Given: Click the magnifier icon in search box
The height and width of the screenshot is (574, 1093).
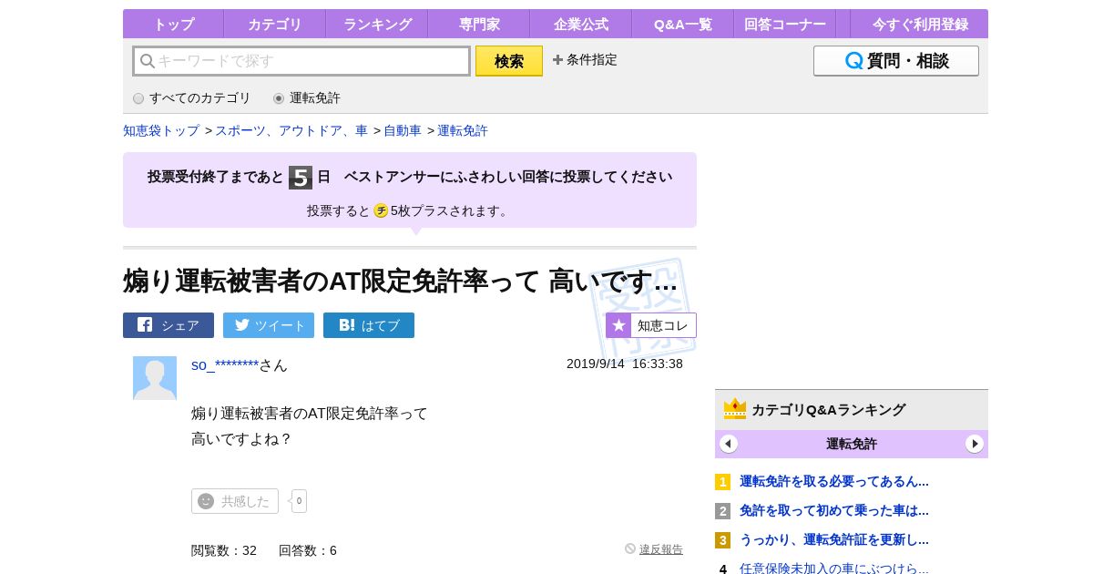Looking at the screenshot, I should pyautogui.click(x=147, y=61).
